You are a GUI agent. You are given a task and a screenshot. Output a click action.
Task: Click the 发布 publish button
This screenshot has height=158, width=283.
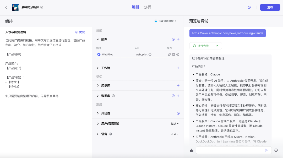(x=270, y=7)
